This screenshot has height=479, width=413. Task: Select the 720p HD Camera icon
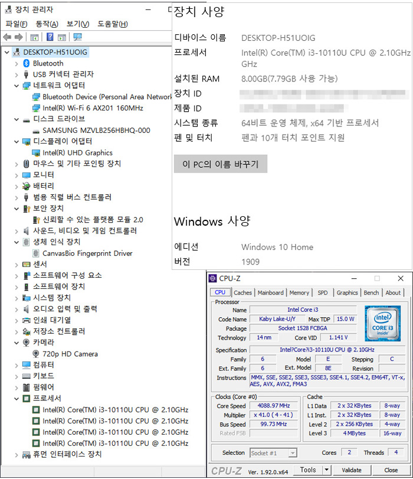pos(36,354)
